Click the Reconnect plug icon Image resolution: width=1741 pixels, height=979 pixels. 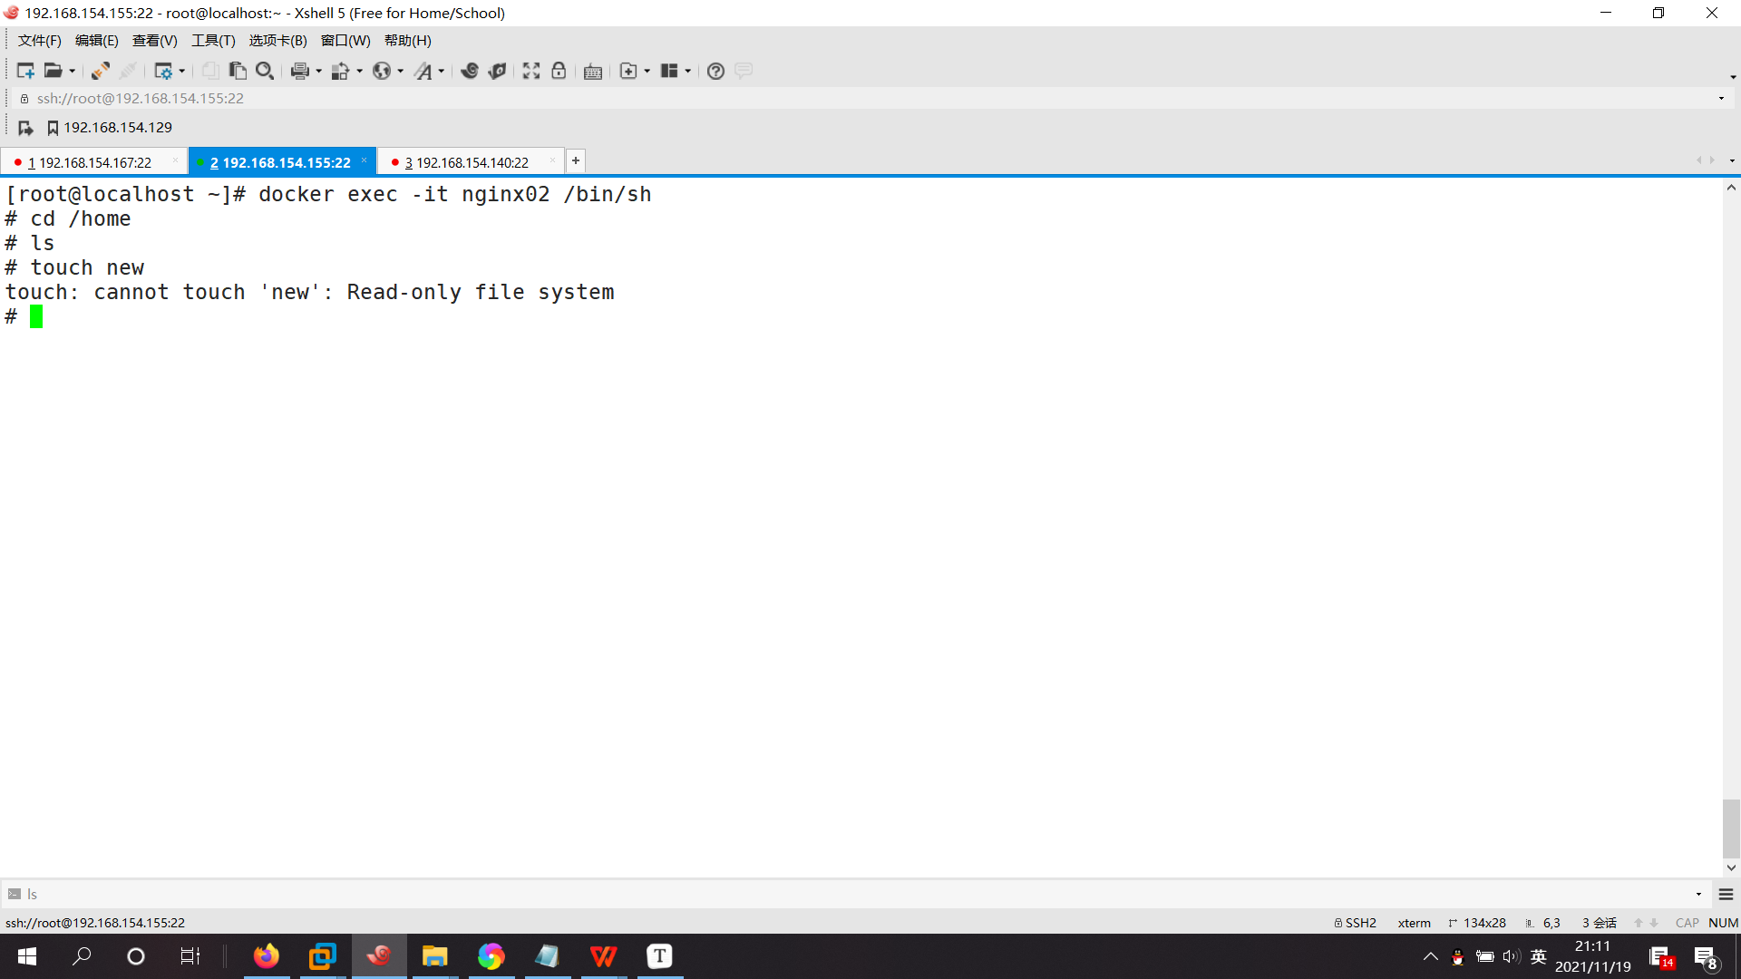pos(100,71)
